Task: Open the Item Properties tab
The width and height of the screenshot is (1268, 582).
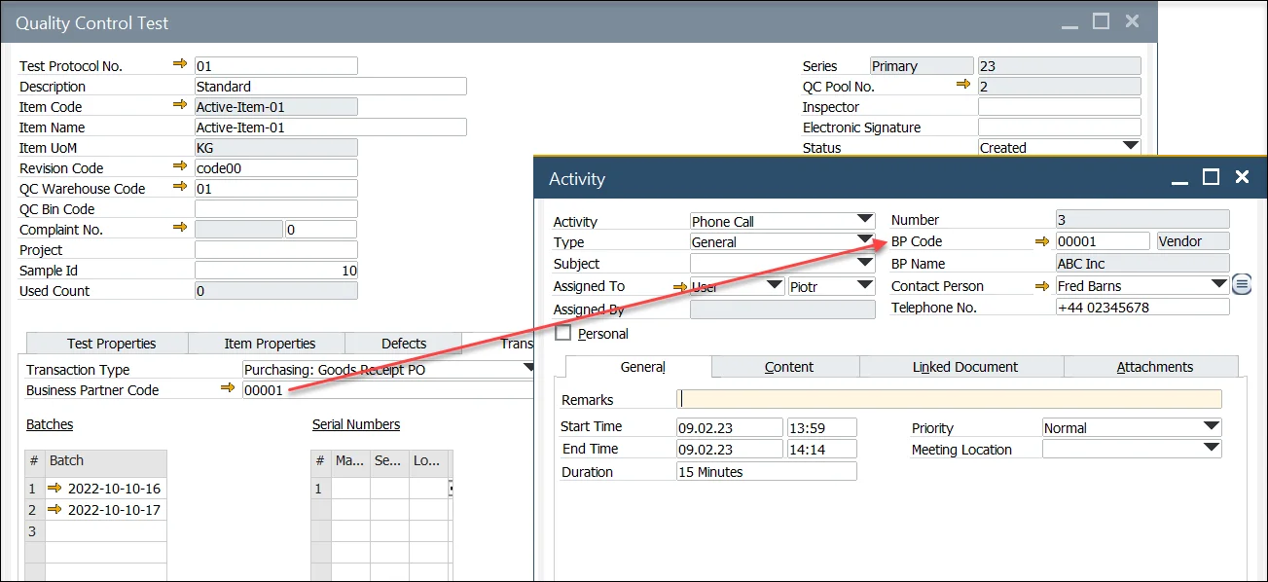Action: click(270, 343)
